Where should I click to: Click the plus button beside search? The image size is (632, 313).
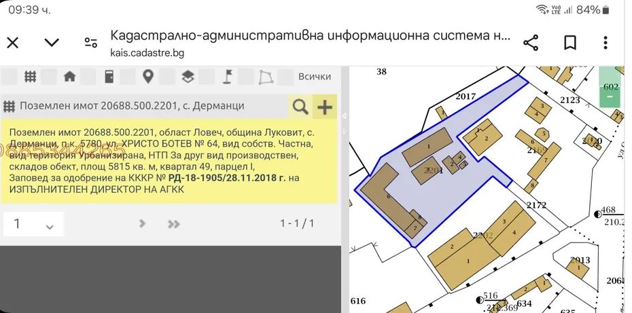[325, 106]
